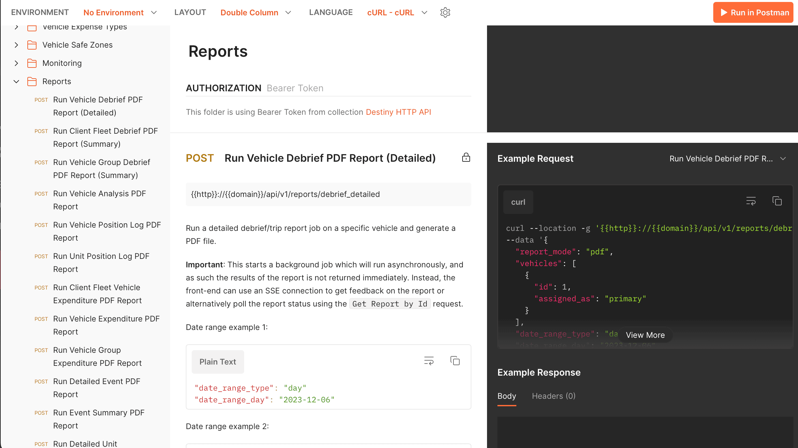The image size is (798, 448).
Task: Open Run Vehicle Group Expenditure PDF Report
Action: pyautogui.click(x=97, y=357)
